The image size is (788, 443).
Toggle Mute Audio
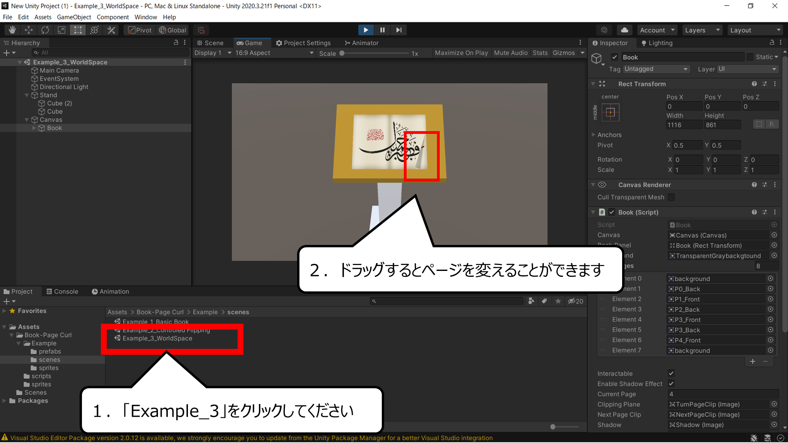tap(511, 53)
